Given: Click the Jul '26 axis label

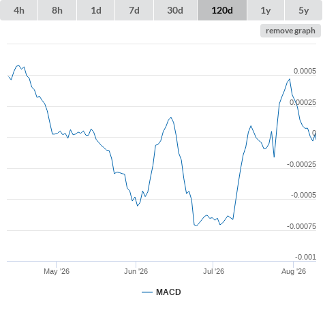Looking at the screenshot, I should (x=213, y=271).
